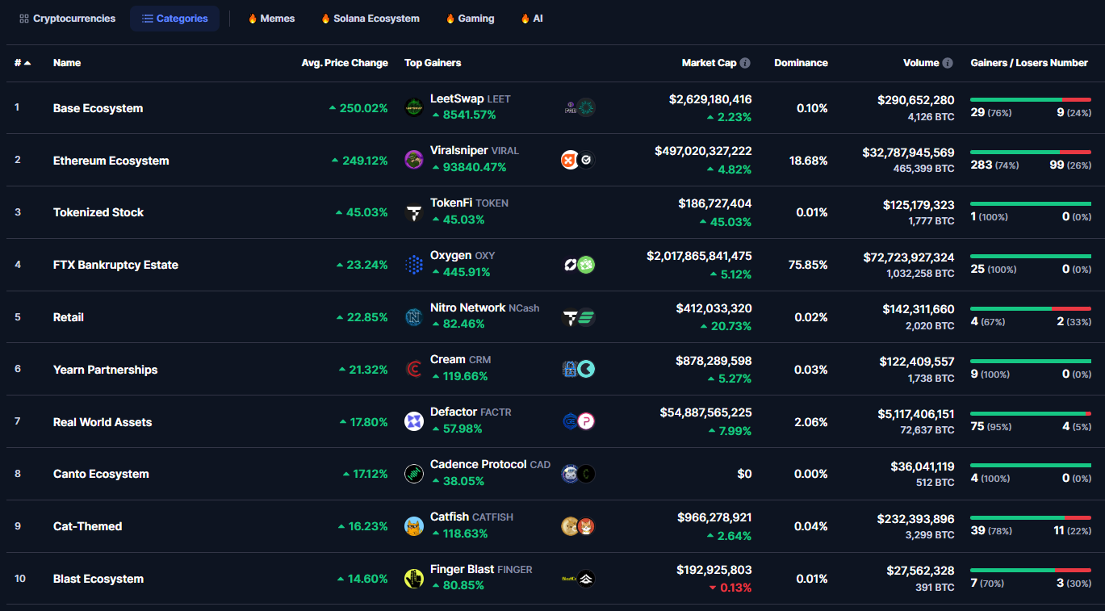
Task: Open the Real World Assets category
Action: 103,422
